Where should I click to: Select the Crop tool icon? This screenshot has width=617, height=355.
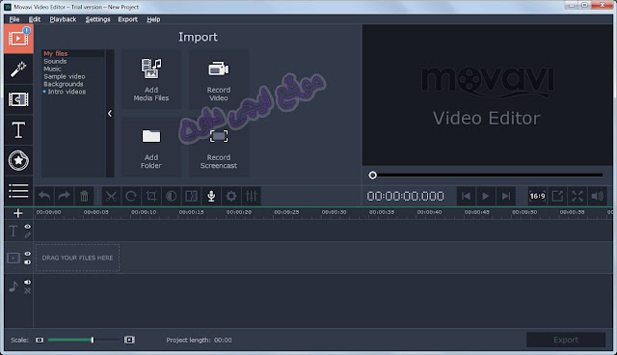point(151,196)
